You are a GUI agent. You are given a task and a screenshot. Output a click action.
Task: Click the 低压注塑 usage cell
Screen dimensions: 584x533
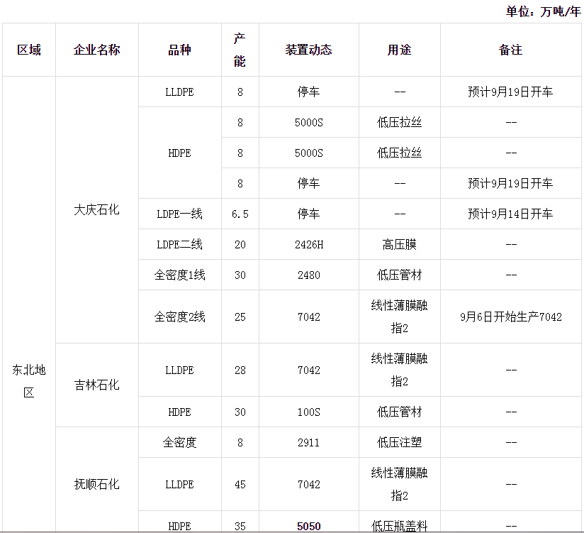click(399, 443)
